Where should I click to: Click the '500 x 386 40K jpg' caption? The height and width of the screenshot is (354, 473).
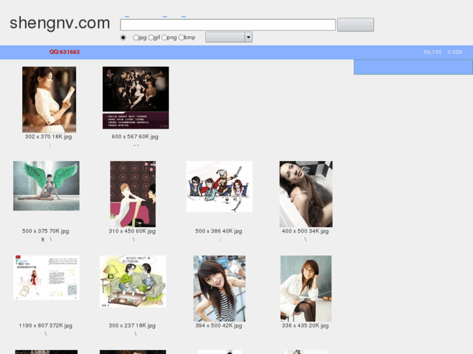(x=219, y=231)
